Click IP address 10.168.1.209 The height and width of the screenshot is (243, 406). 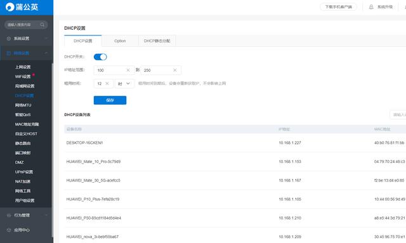pos(290,237)
